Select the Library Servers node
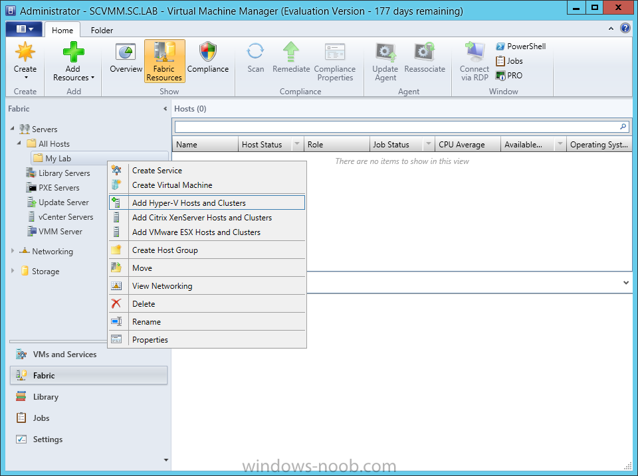This screenshot has width=638, height=476. pos(58,173)
